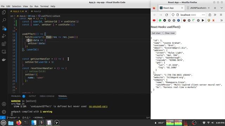This screenshot has width=225, height=126.
Task: Open the File menu in VS Code
Action: tap(2, 6)
